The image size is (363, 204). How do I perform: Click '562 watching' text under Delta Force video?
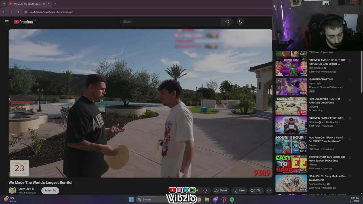pyautogui.click(x=315, y=110)
